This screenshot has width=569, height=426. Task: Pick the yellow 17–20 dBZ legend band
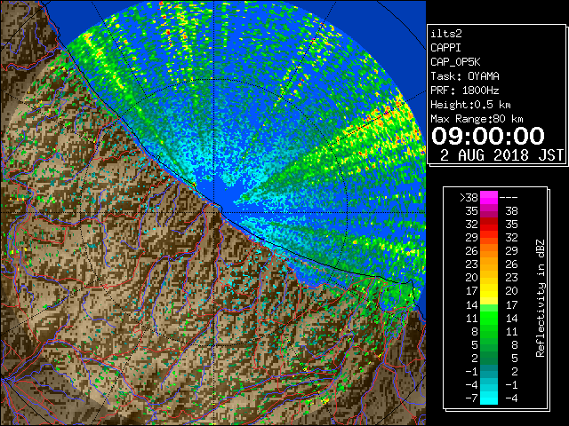(489, 291)
